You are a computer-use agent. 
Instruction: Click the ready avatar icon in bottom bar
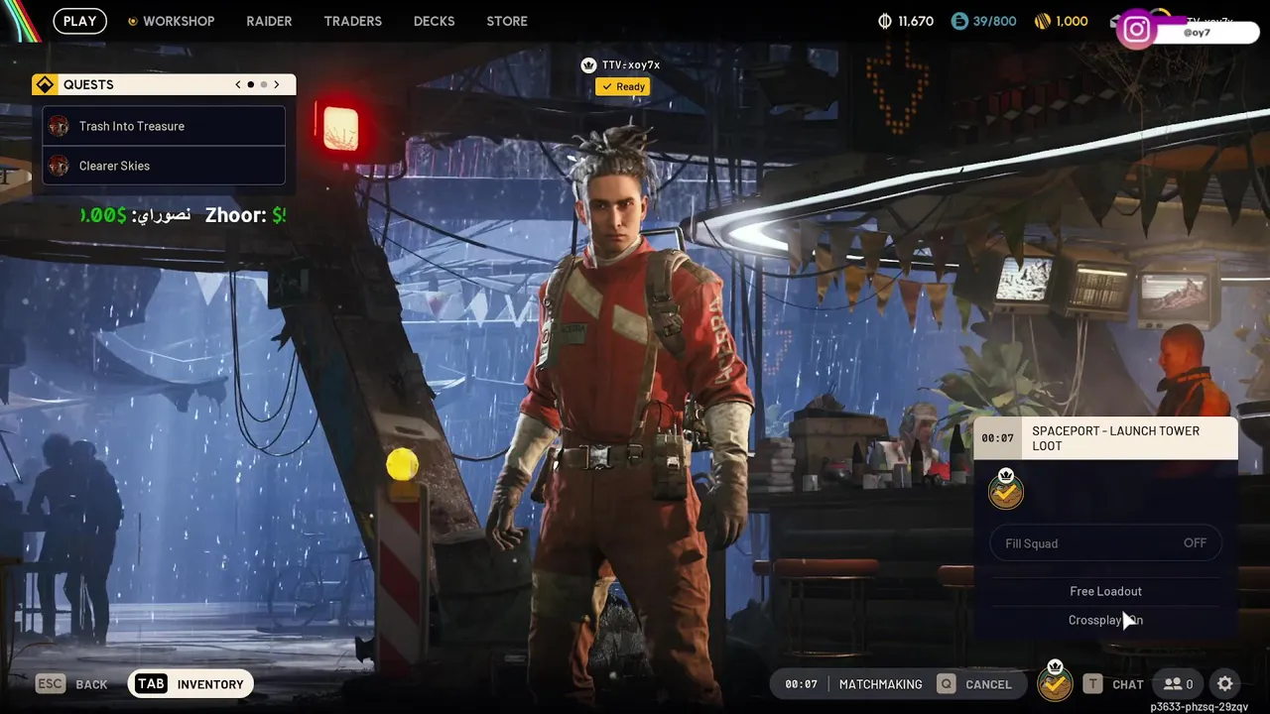click(1055, 681)
